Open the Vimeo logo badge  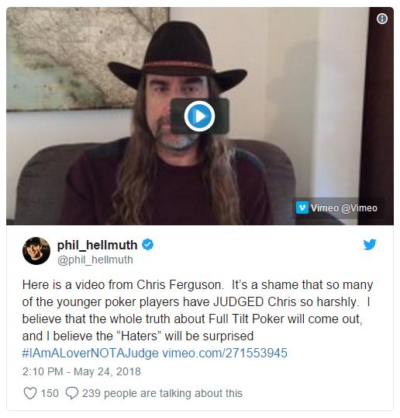tap(302, 207)
